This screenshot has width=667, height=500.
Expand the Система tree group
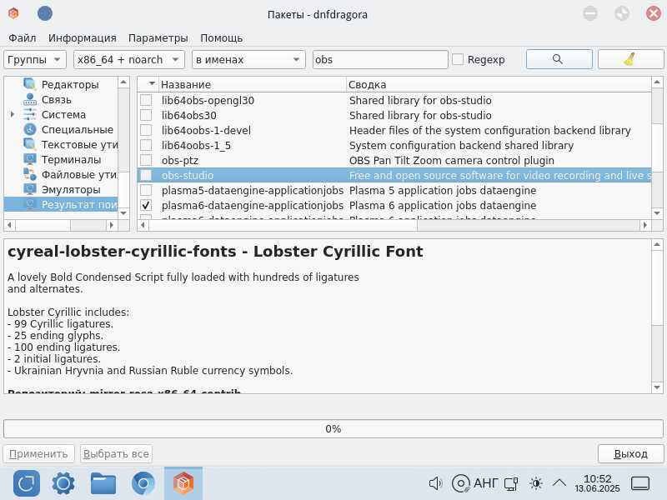(13, 114)
